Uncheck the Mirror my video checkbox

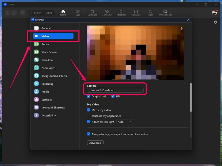[x=89, y=110]
